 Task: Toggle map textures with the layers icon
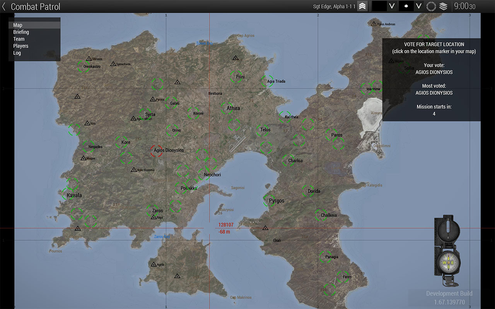[x=443, y=7]
